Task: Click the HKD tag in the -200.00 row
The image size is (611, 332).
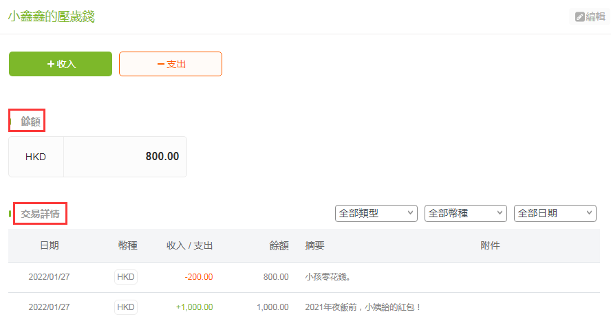Action: 126,277
